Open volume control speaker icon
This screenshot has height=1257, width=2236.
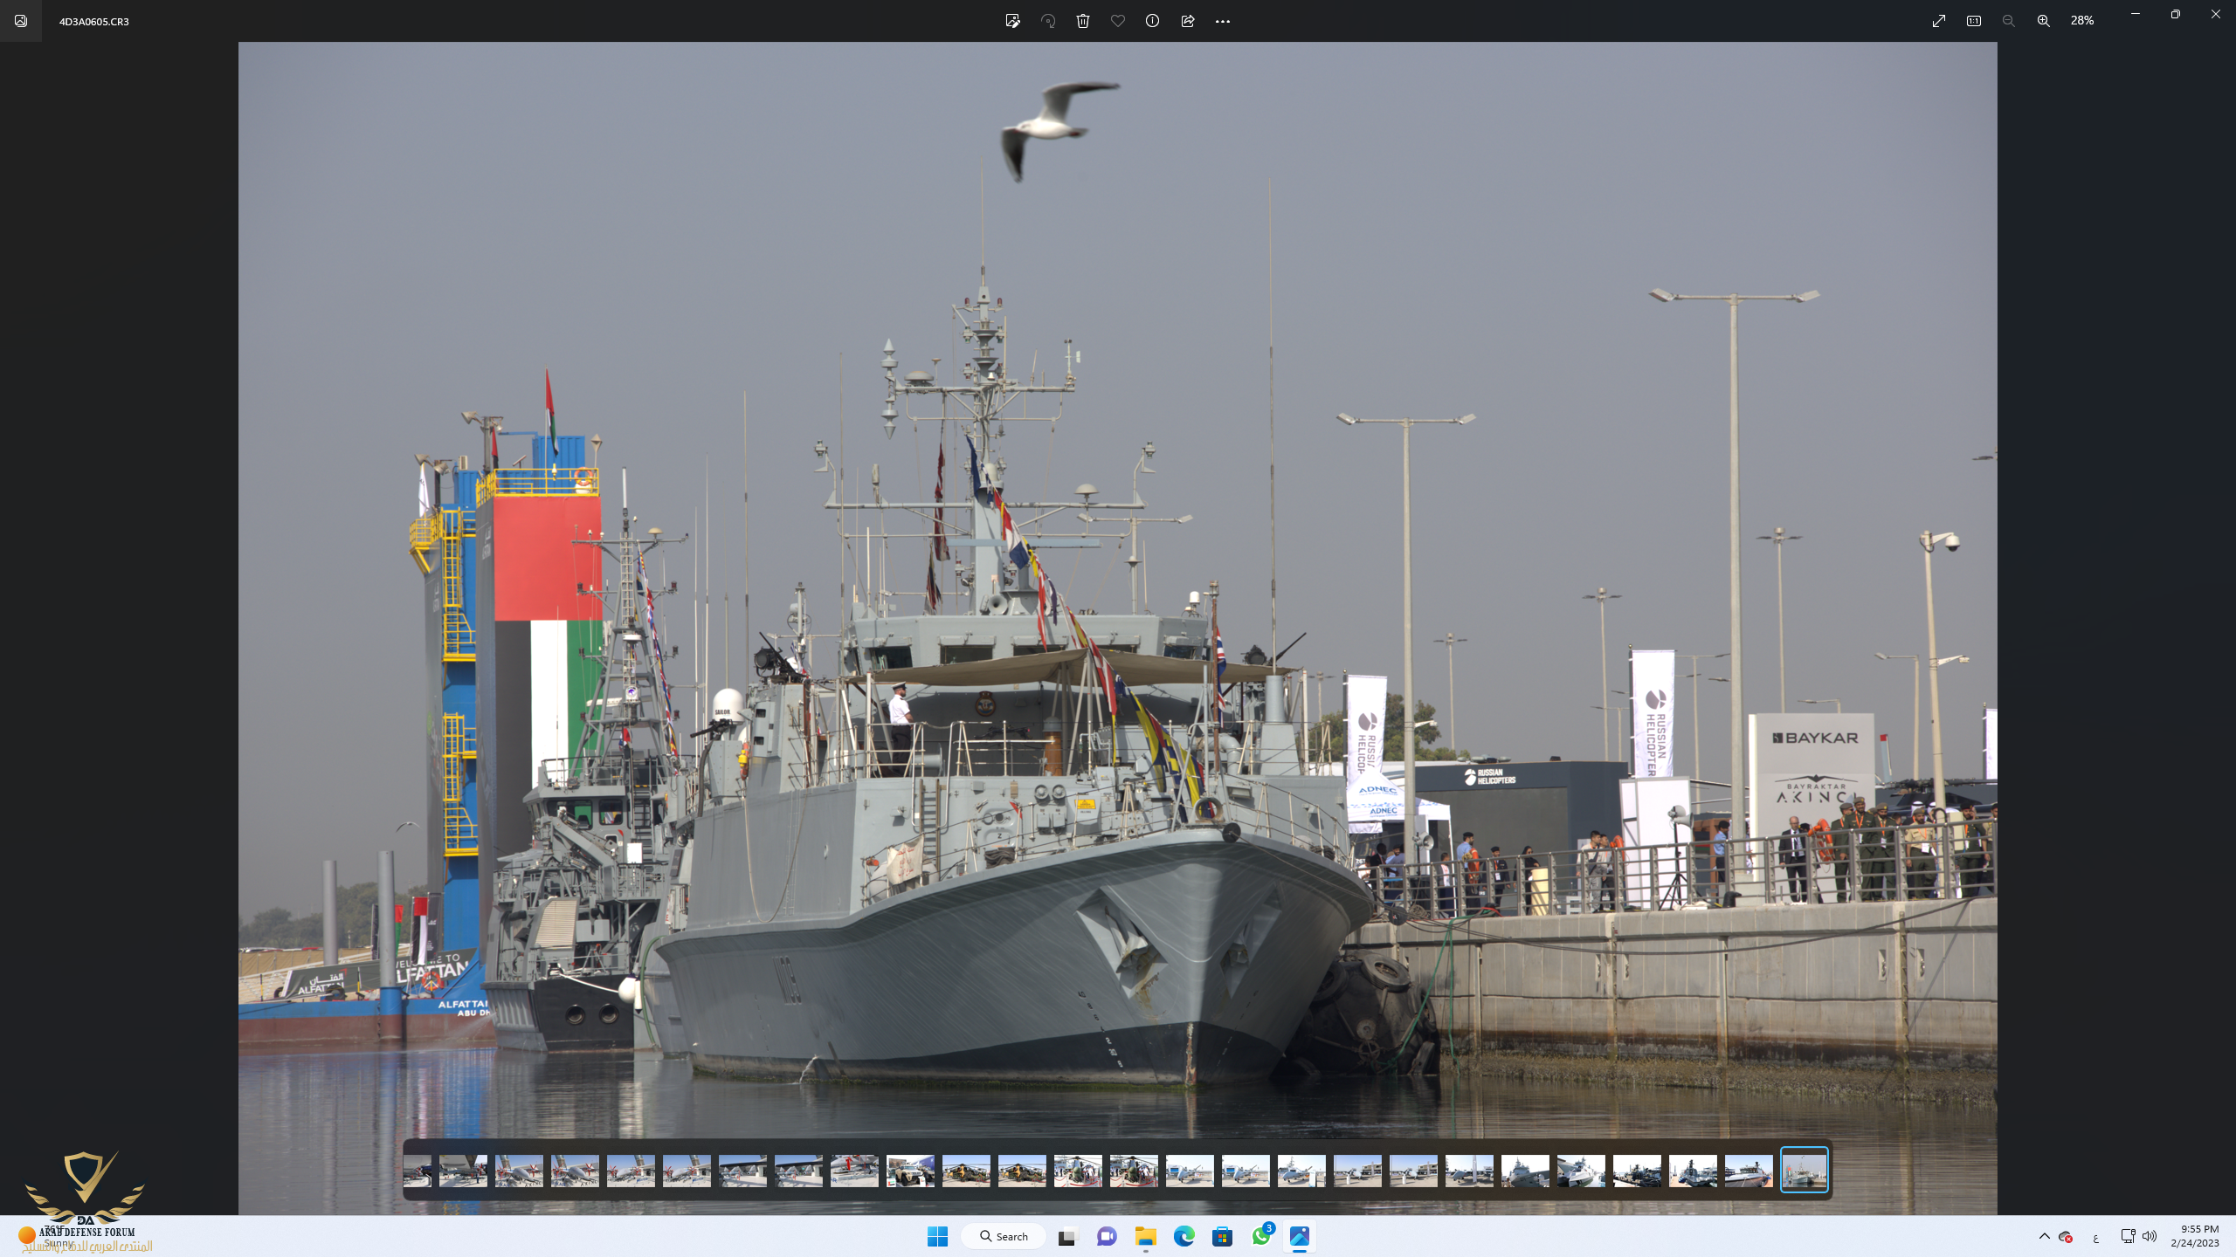coord(2150,1236)
